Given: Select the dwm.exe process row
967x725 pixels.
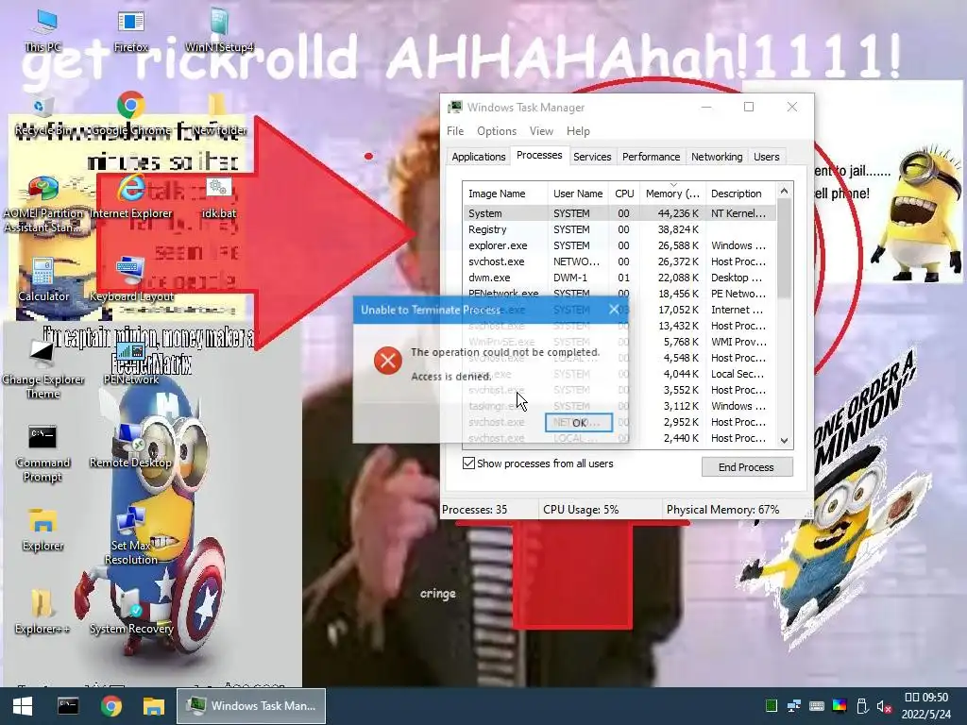Looking at the screenshot, I should click(619, 278).
